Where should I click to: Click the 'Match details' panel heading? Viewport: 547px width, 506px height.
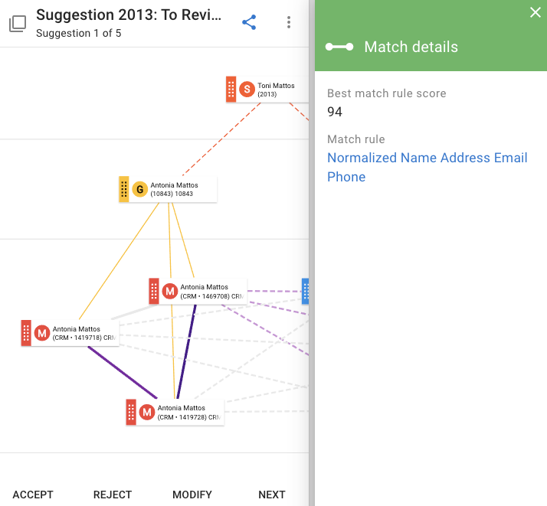tap(411, 47)
